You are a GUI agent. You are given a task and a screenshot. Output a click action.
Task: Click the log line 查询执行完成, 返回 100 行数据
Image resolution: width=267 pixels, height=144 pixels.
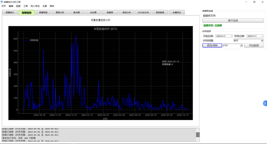tap(19, 138)
